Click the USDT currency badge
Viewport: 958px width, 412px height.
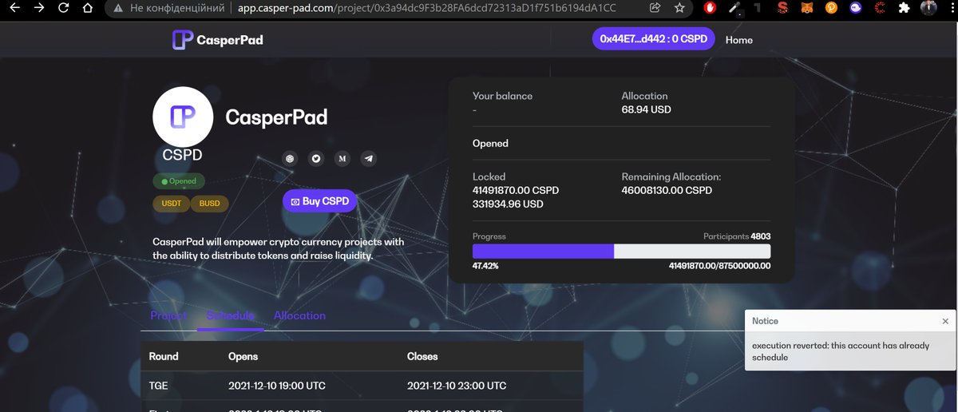tap(172, 204)
